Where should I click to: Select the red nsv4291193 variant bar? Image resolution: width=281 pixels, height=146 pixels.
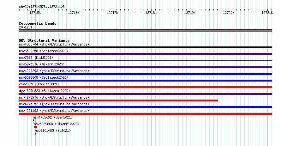[x=145, y=114]
